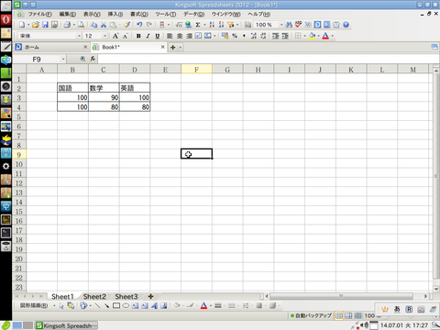Image resolution: width=440 pixels, height=330 pixels.
Task: Align text center button
Action: 180,36
